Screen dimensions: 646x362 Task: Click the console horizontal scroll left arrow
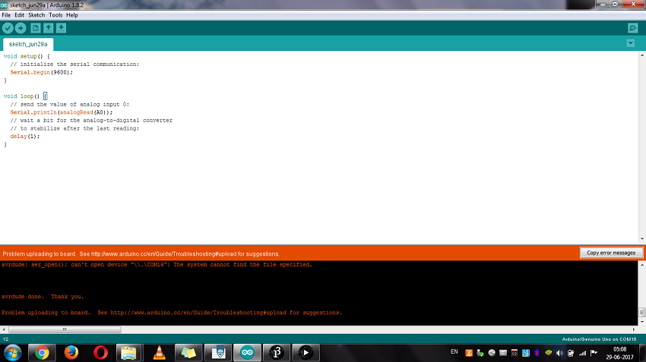[4, 329]
